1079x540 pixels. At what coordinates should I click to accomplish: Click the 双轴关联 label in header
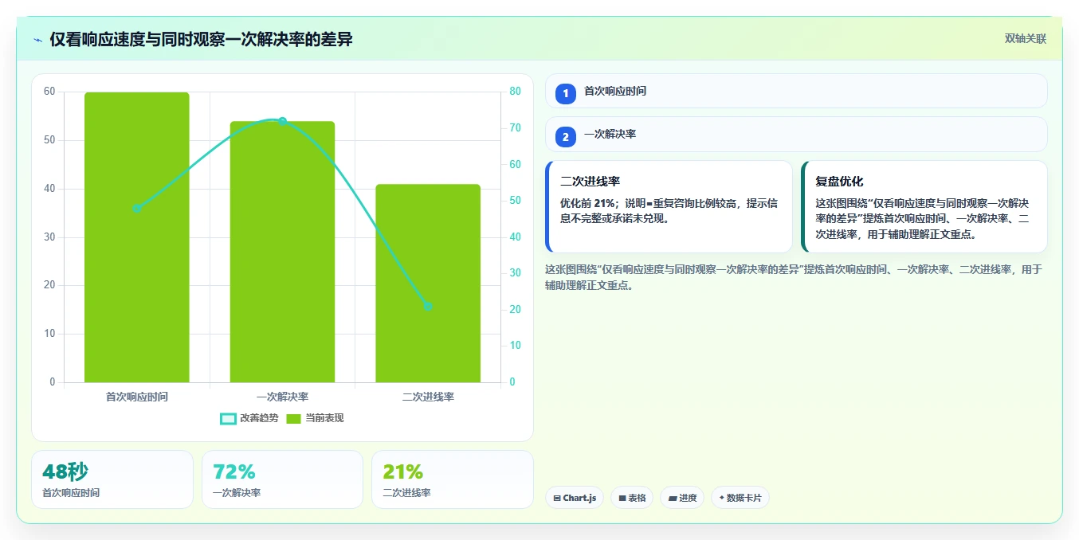pyautogui.click(x=1025, y=38)
